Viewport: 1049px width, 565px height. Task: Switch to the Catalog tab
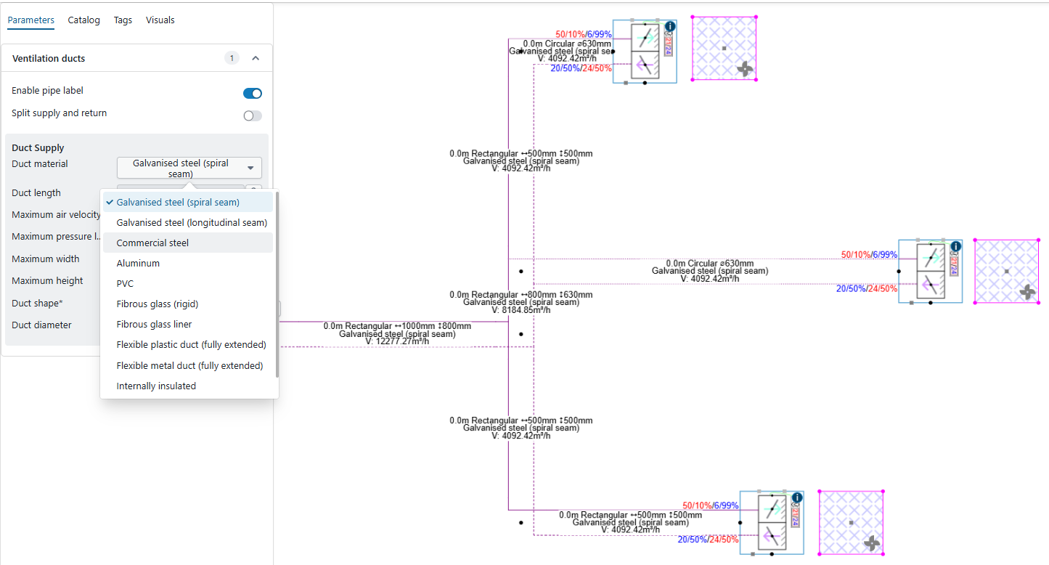pyautogui.click(x=83, y=20)
